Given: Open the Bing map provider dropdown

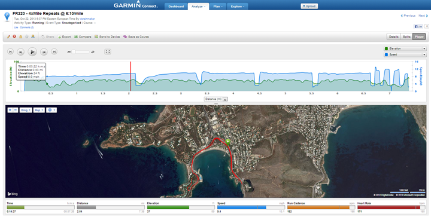Looking at the screenshot, I should click(x=26, y=110).
